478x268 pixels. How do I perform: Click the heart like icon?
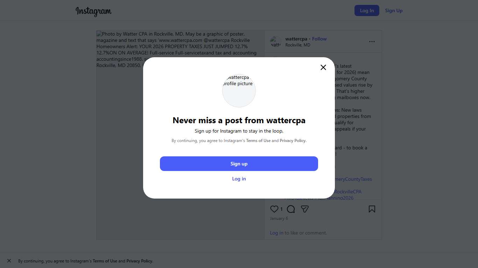[x=274, y=209]
